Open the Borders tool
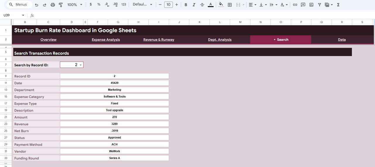 (230, 5)
